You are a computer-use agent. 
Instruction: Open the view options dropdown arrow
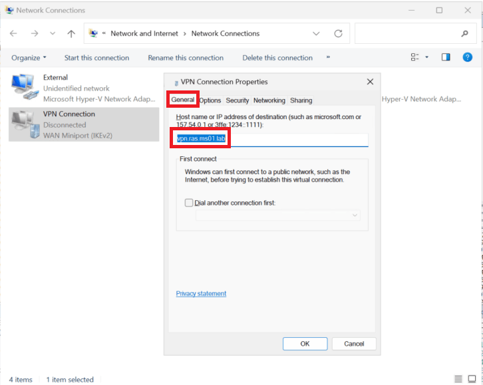(426, 57)
